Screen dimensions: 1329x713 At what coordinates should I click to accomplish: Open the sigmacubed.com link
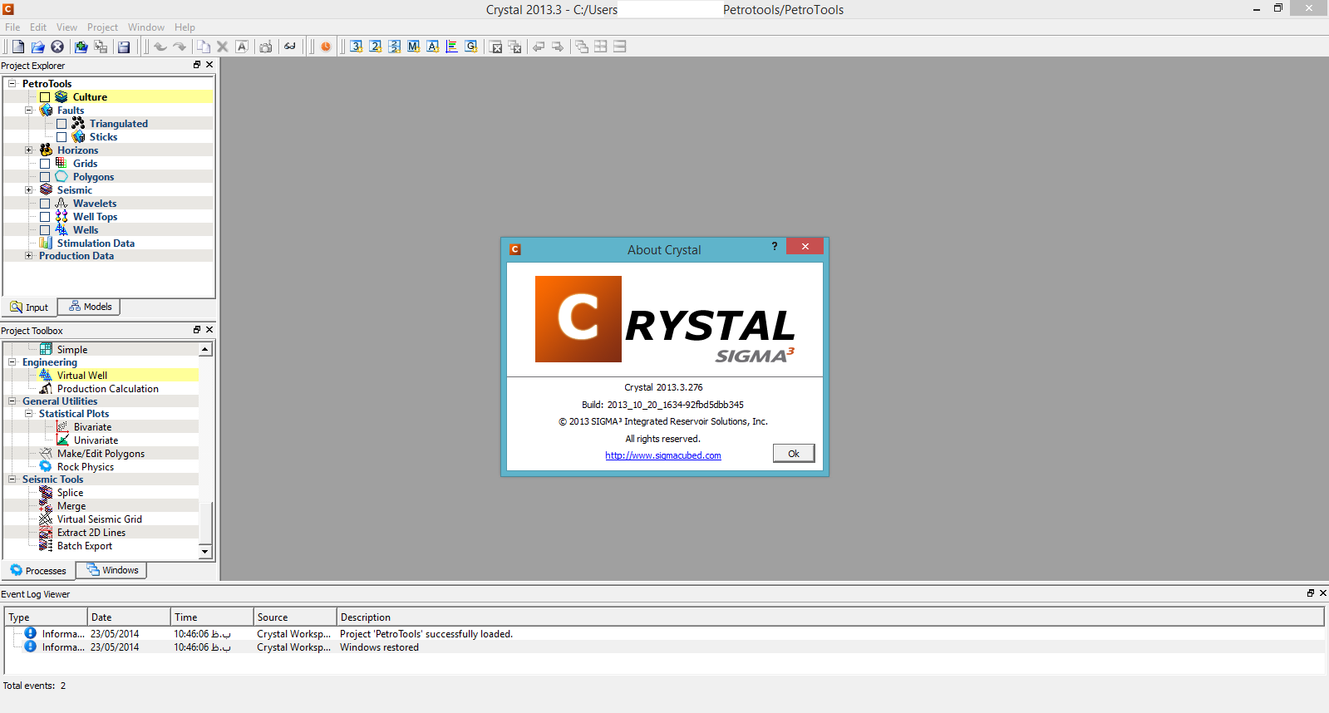click(x=663, y=455)
